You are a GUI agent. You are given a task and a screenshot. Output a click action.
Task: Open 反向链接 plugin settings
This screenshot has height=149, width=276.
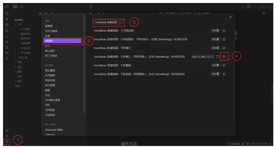point(50,75)
